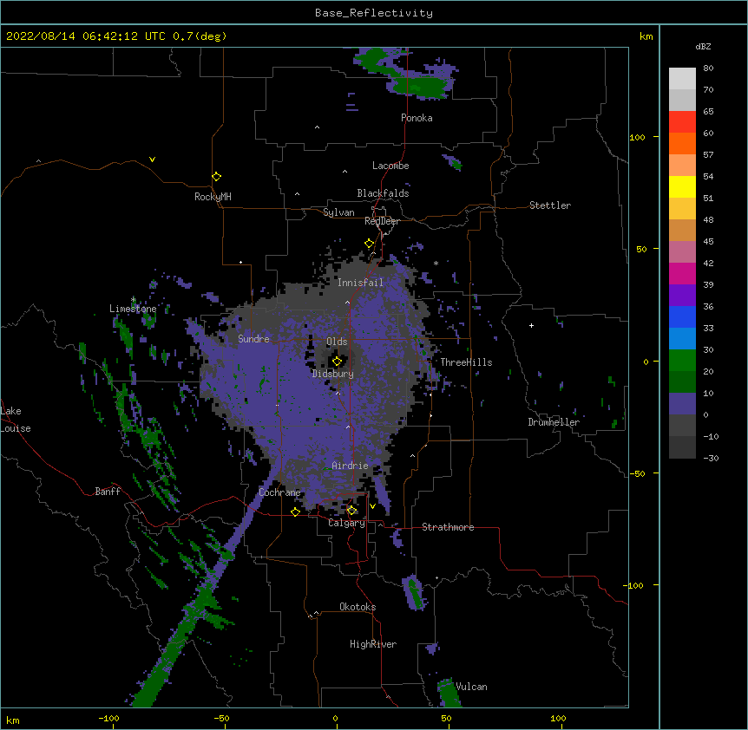Pick the orange 57-60 dBZ legend swatch
Image resolution: width=748 pixels, height=730 pixels.
click(682, 143)
